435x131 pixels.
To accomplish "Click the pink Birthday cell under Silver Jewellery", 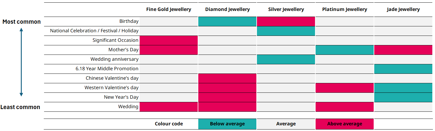I will click(x=286, y=21).
